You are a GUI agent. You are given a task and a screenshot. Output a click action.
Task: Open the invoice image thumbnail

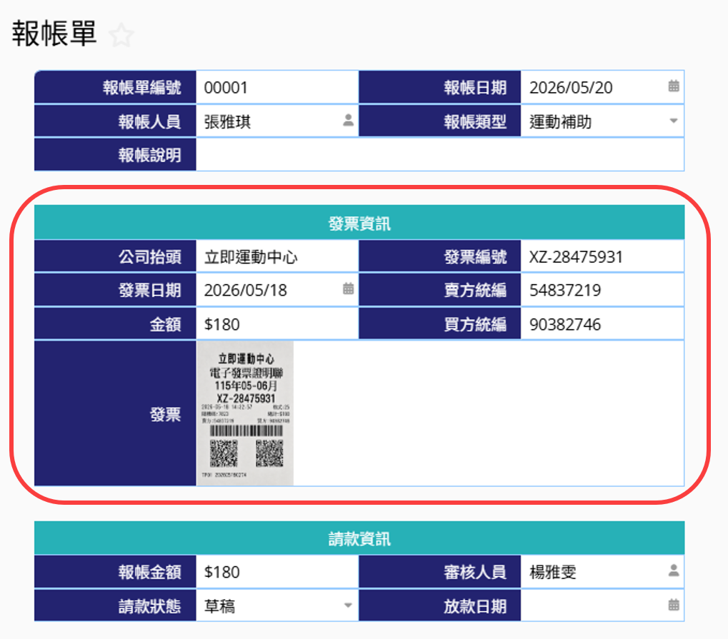click(245, 413)
